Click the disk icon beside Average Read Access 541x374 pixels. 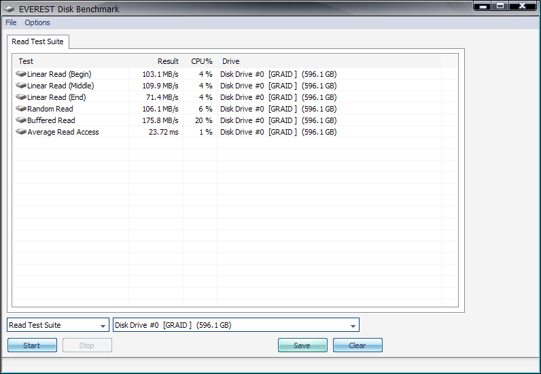(21, 131)
